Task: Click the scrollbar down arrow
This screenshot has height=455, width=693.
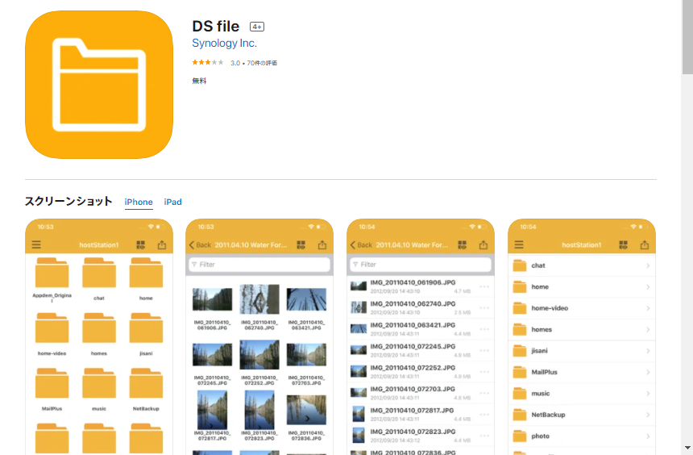Action: [x=687, y=448]
